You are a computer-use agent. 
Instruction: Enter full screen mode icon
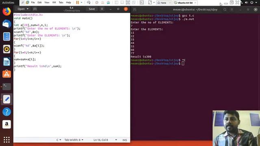click(128, 2)
